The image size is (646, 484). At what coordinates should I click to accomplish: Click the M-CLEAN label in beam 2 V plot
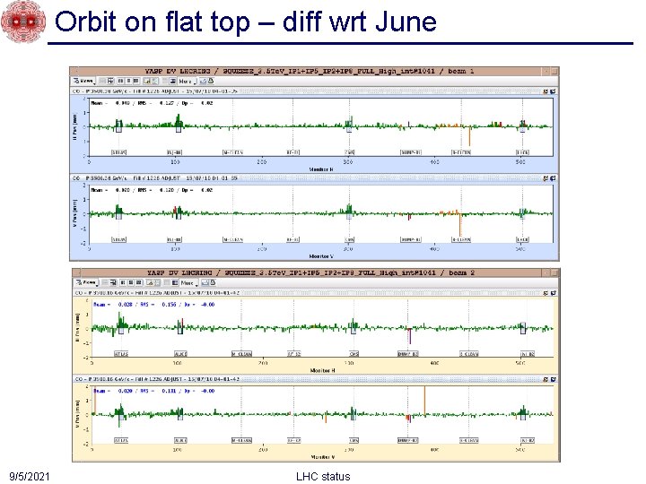241,440
